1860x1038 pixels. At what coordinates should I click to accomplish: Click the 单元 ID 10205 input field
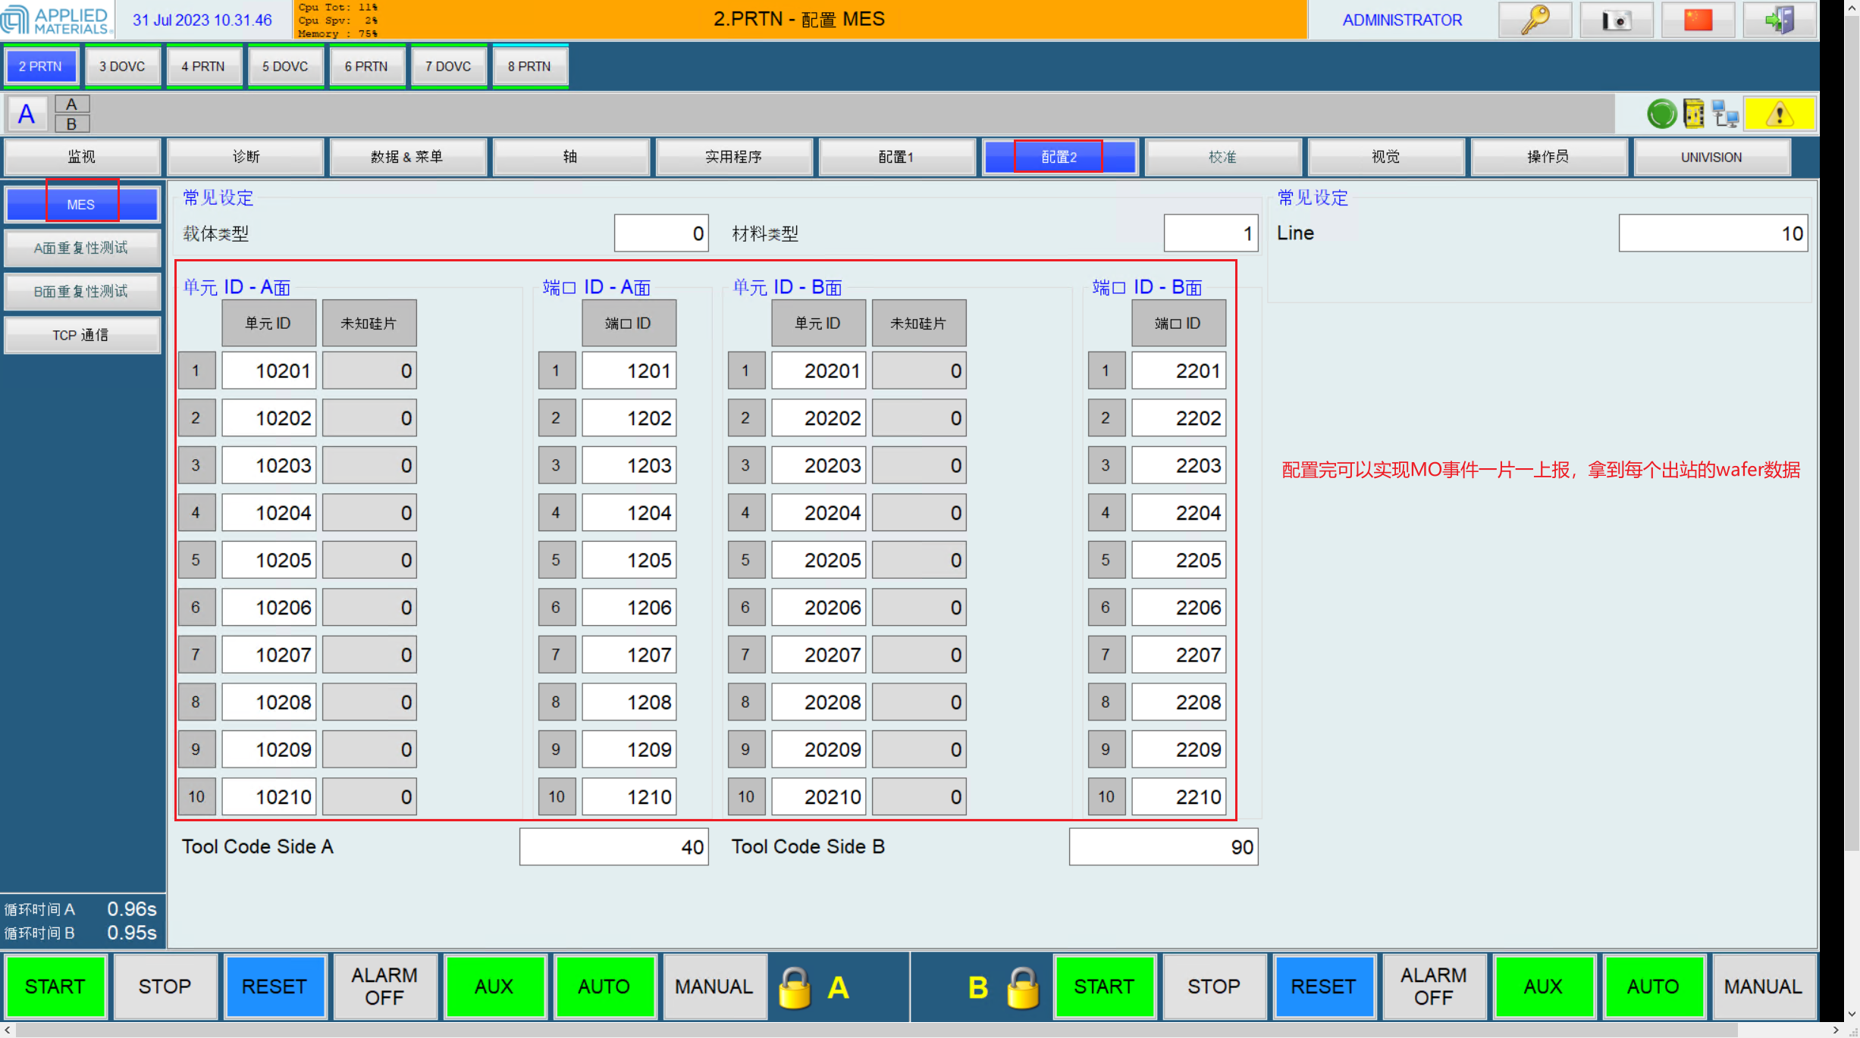[269, 560]
